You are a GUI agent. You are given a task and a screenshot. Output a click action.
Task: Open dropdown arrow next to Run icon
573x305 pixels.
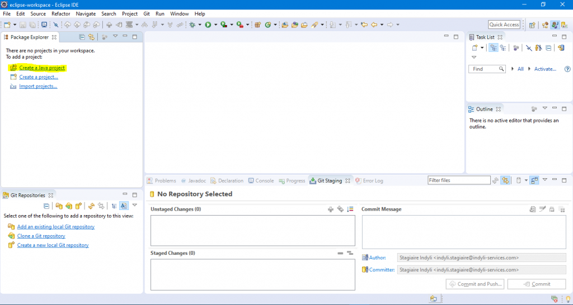(215, 25)
